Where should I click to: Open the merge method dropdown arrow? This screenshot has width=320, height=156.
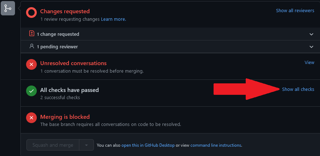click(x=86, y=145)
